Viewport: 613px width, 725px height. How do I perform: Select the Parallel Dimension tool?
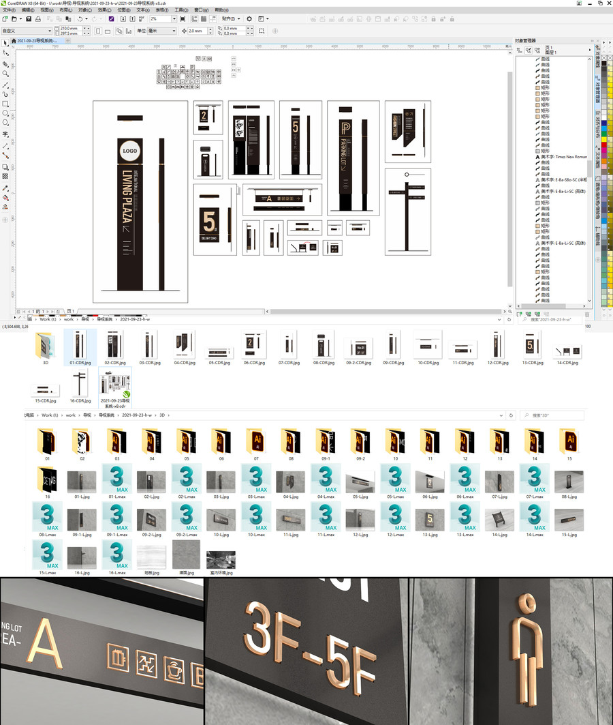(5, 145)
